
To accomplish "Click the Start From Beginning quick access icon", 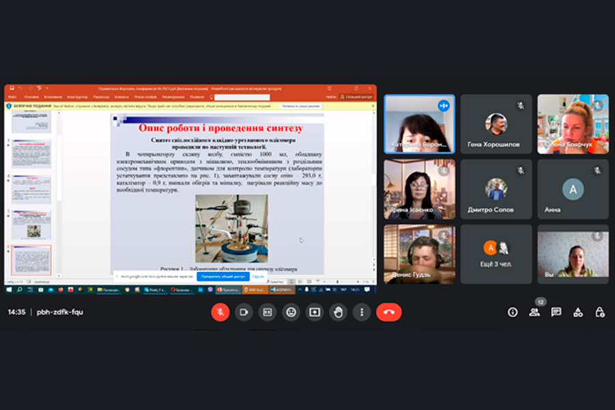I will [x=39, y=88].
